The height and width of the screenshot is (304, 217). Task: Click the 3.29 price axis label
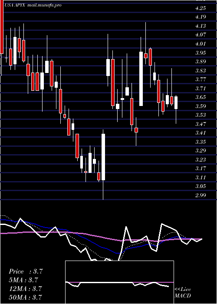[x=201, y=151]
